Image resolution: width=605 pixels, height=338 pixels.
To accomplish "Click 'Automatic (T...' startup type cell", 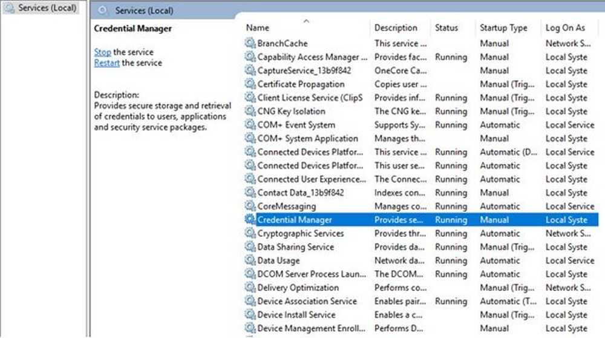I will pyautogui.click(x=508, y=301).
